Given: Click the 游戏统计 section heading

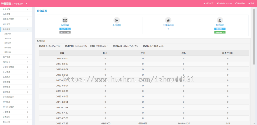Looking at the screenshot, I should tap(41, 41).
